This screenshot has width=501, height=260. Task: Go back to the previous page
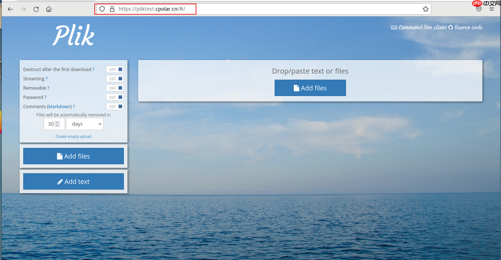pos(10,9)
